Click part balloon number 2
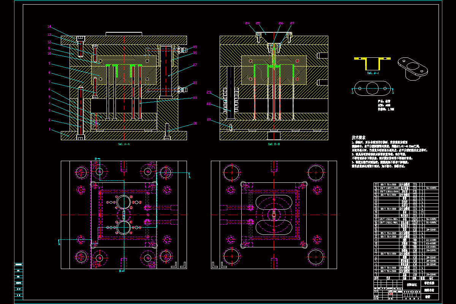 pos(49,120)
